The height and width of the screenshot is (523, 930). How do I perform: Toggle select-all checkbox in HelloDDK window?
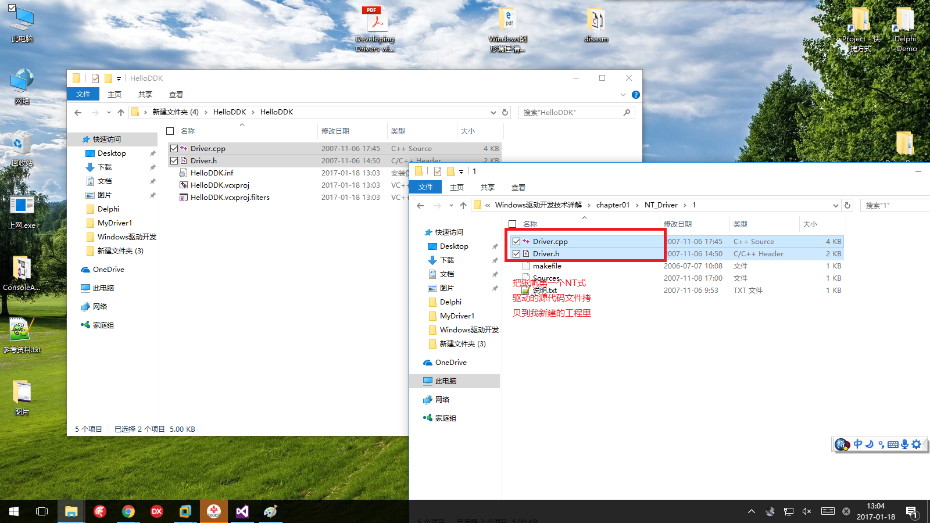point(170,131)
